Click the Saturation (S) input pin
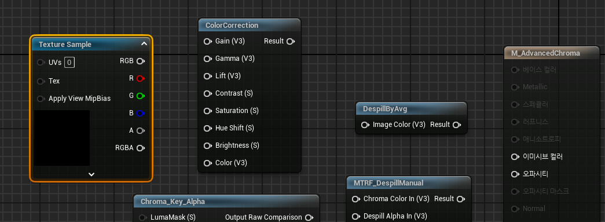 [x=208, y=111]
